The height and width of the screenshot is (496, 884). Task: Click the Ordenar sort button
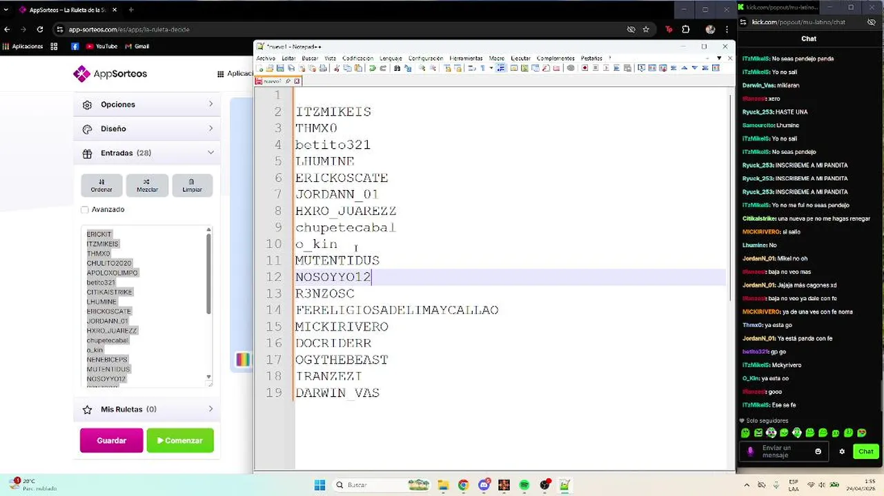[x=101, y=185]
